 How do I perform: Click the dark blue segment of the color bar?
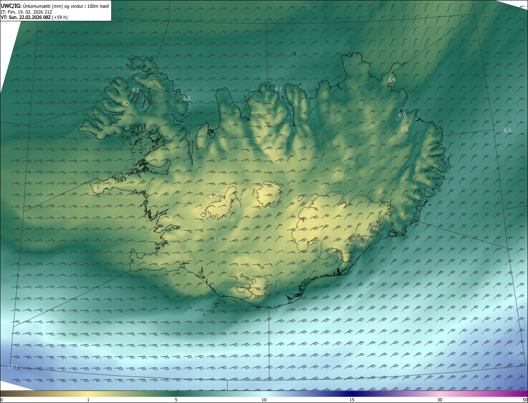[352, 394]
